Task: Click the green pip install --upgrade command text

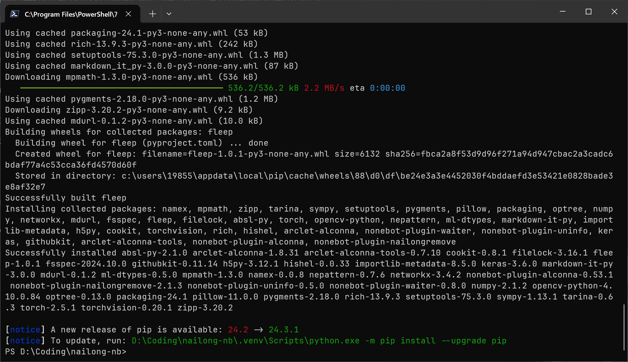Action: coord(319,341)
